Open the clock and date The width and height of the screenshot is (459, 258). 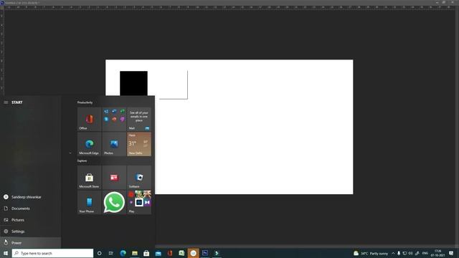[x=437, y=253]
